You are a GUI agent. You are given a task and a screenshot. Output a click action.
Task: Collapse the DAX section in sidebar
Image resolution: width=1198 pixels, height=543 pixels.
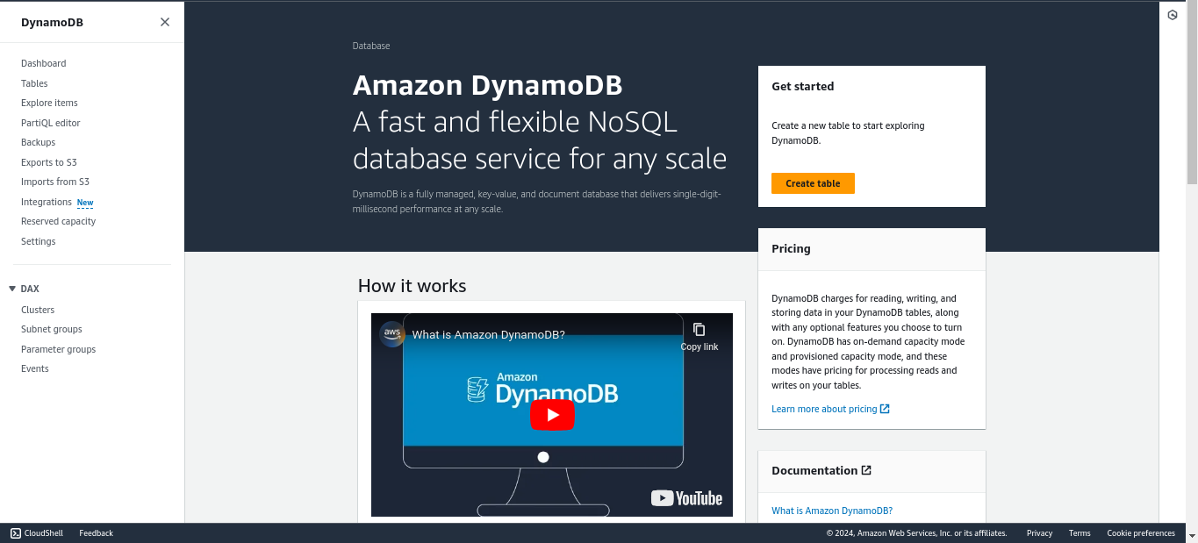12,289
